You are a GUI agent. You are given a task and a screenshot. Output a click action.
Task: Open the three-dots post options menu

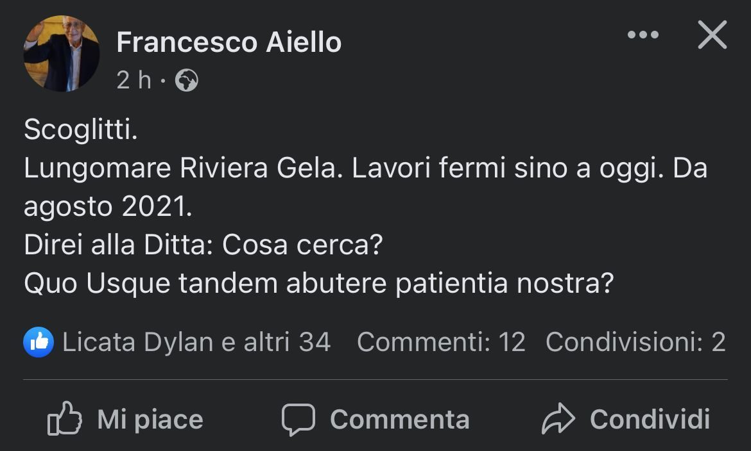pyautogui.click(x=643, y=35)
